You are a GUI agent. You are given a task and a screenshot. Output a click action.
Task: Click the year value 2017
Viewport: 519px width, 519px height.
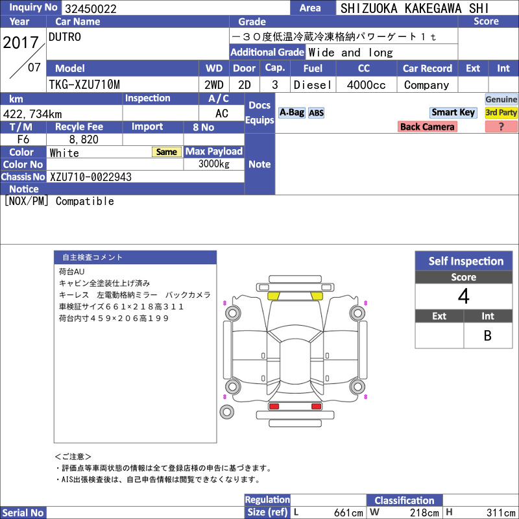(x=21, y=43)
